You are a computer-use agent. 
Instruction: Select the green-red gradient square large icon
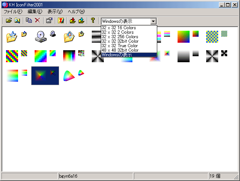(x=184, y=37)
